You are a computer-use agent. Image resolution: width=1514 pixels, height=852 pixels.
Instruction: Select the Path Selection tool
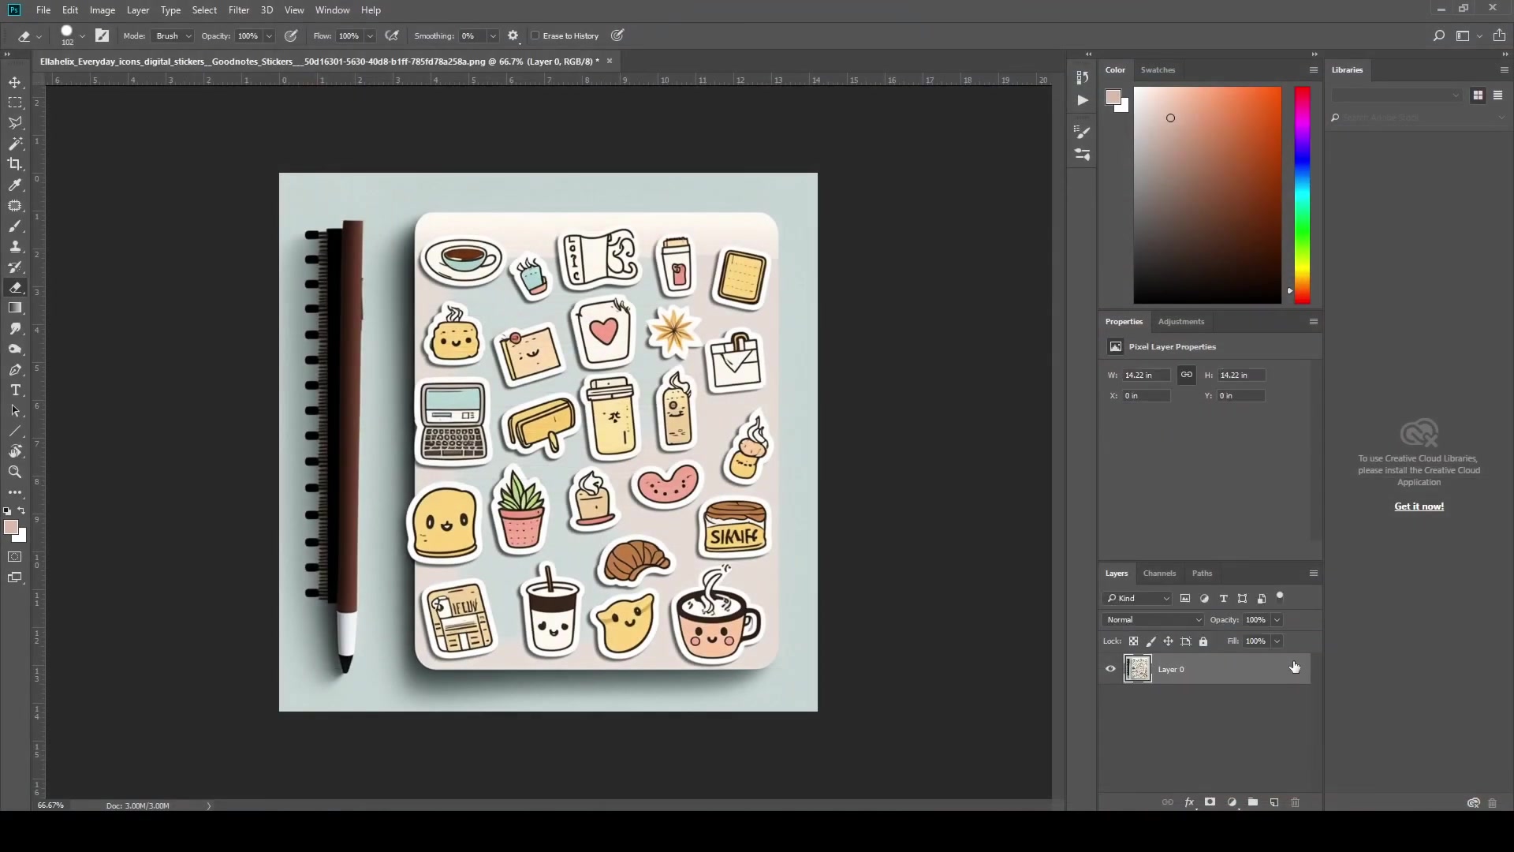click(x=15, y=410)
